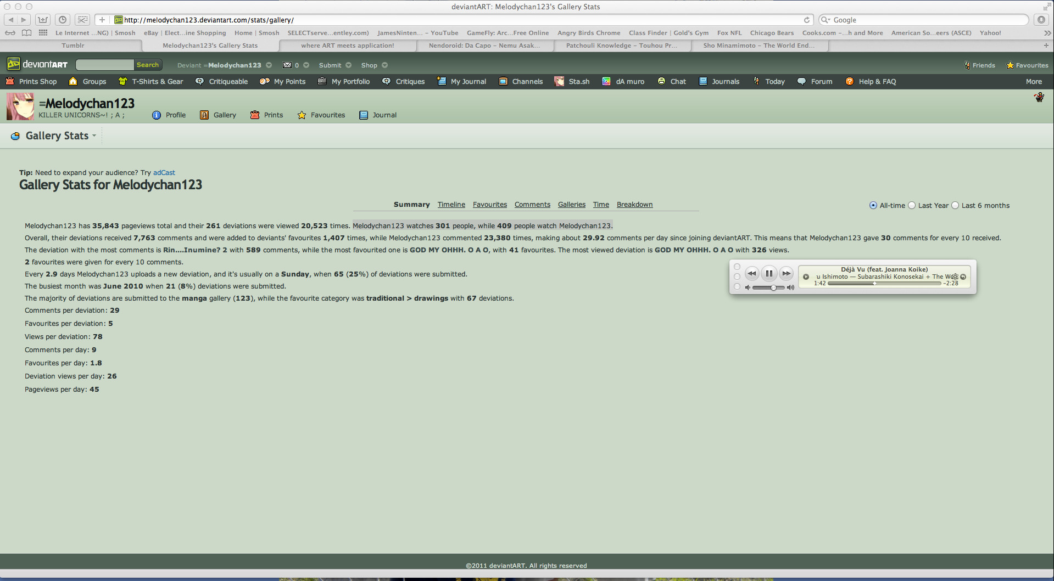Open the Time stats link
Image resolution: width=1054 pixels, height=581 pixels.
(x=601, y=205)
